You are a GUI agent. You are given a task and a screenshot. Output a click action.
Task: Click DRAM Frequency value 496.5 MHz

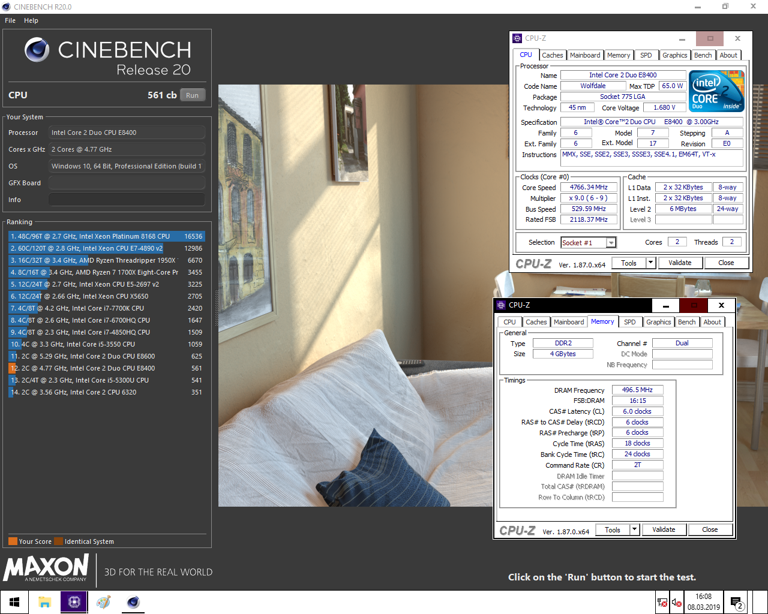pyautogui.click(x=637, y=390)
